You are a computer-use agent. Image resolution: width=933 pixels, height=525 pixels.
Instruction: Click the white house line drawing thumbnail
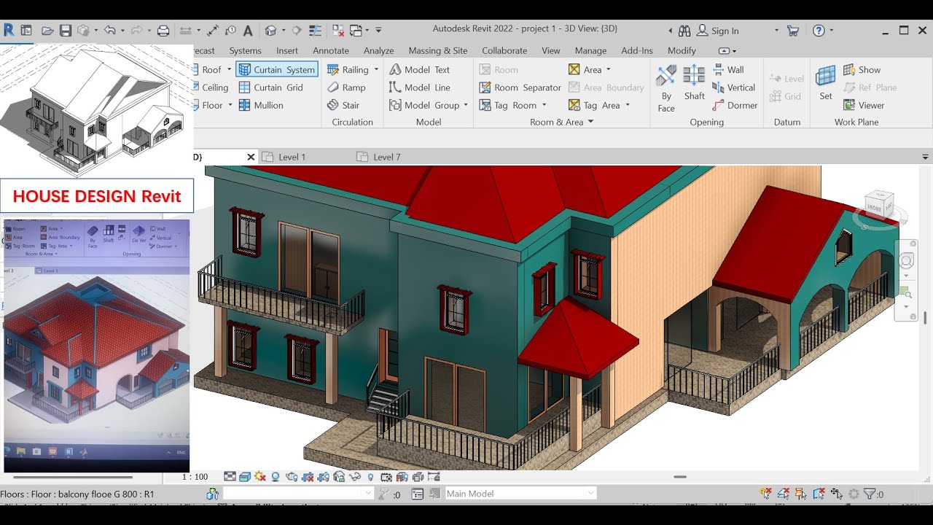coord(97,109)
